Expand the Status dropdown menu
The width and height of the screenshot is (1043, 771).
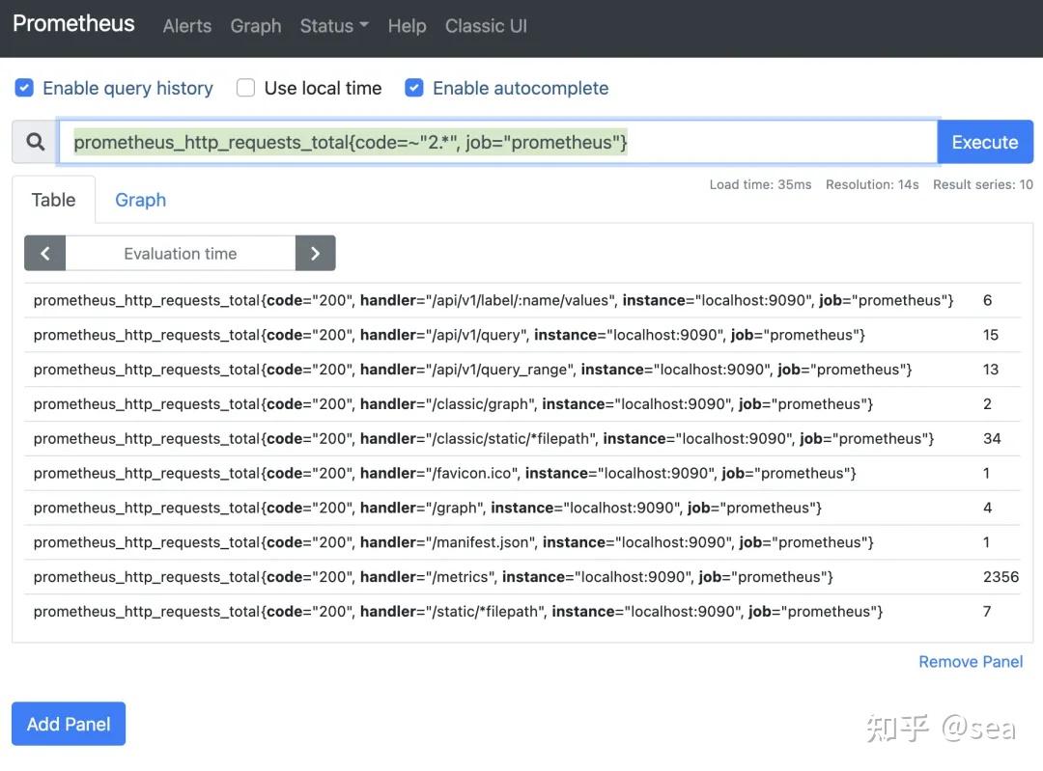pyautogui.click(x=334, y=26)
